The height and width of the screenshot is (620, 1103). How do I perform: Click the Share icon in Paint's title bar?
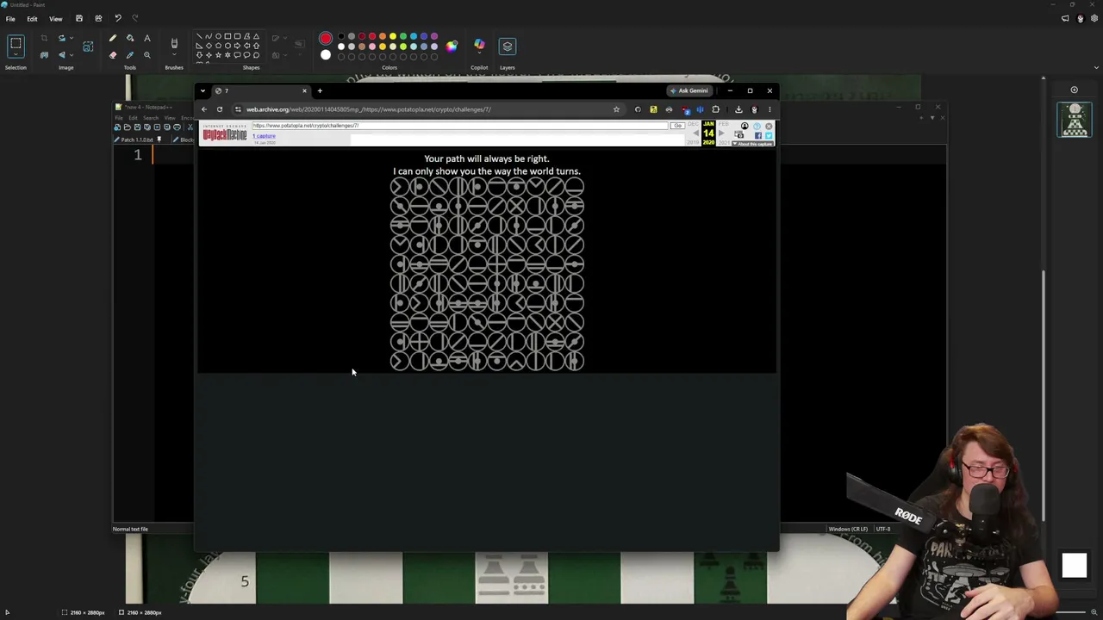[98, 18]
